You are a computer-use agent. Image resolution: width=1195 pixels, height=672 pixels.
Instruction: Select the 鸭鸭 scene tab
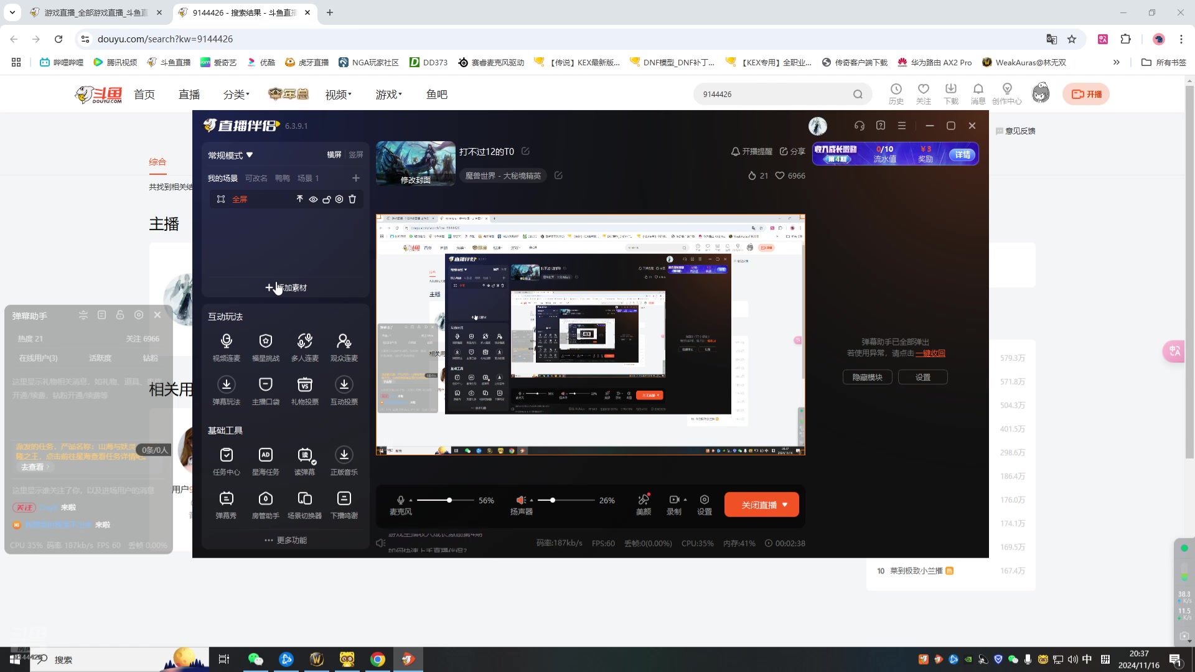[282, 178]
